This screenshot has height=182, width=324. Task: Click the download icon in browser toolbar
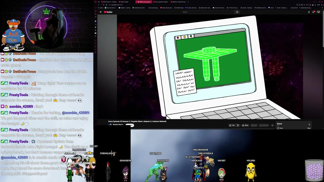point(315,5)
